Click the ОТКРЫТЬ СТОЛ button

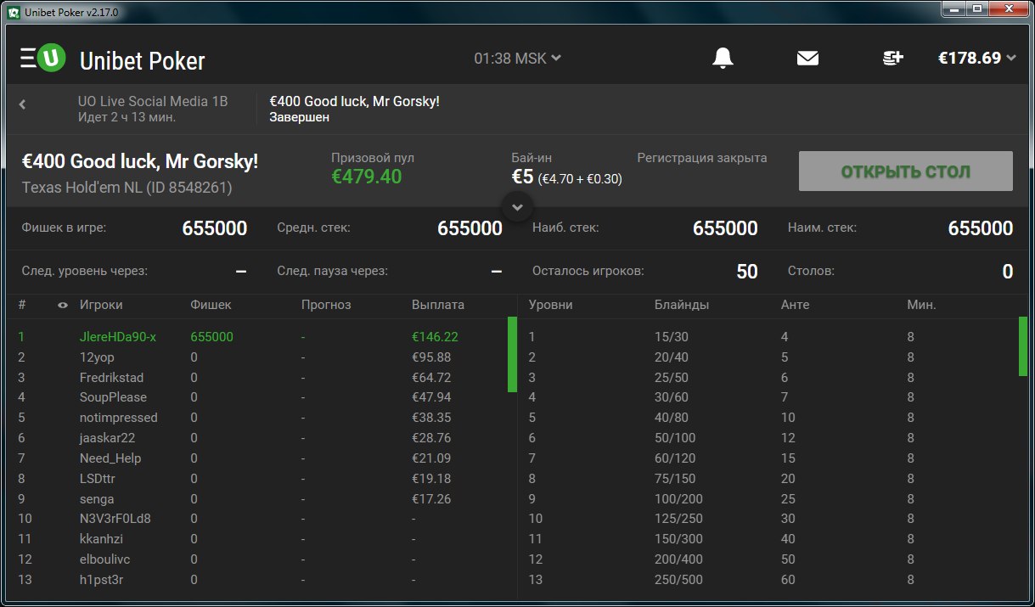905,171
